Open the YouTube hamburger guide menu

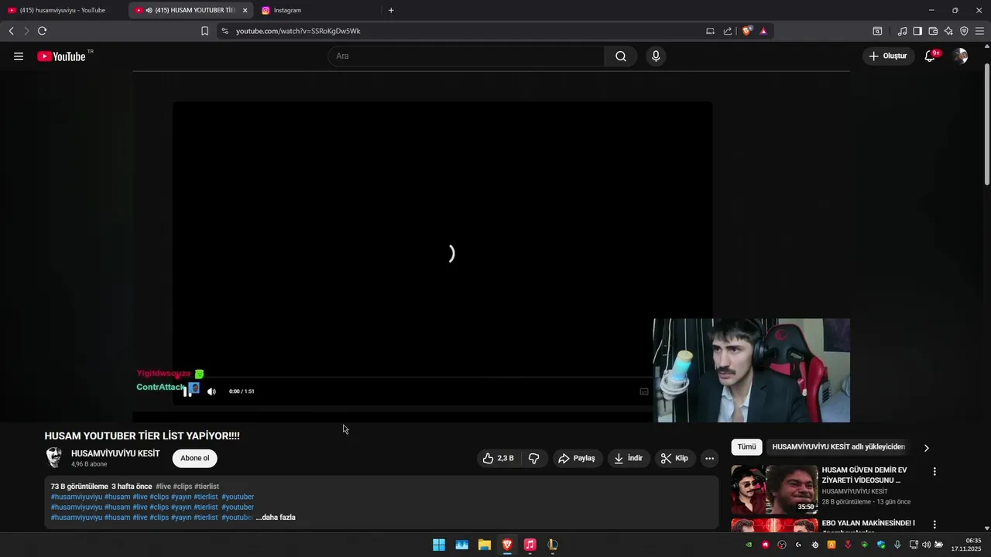[x=19, y=56]
